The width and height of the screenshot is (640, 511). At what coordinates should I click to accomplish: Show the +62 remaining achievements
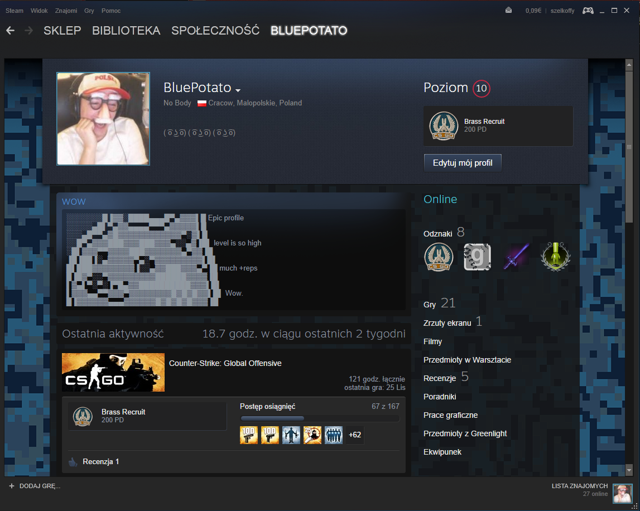point(355,435)
